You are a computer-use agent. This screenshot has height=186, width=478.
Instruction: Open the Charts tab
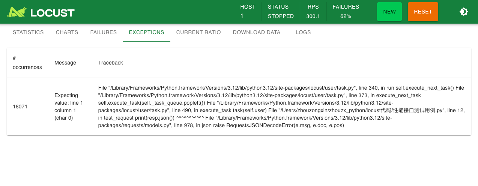click(x=67, y=32)
